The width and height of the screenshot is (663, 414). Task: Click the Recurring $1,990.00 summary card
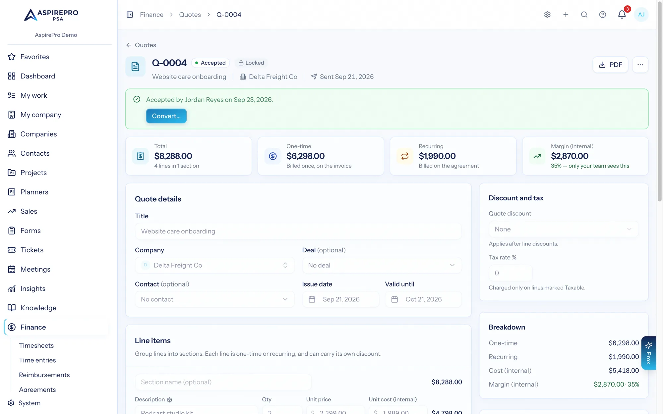pyautogui.click(x=453, y=156)
